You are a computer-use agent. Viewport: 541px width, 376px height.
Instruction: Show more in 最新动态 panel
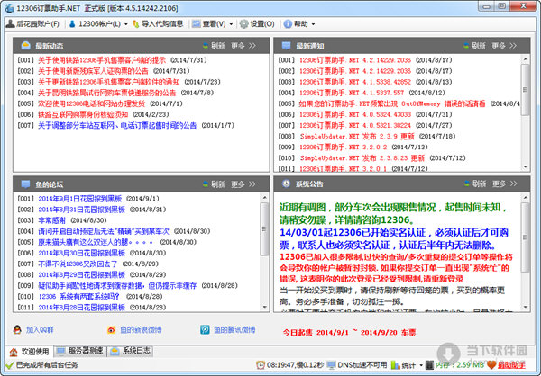coord(243,46)
